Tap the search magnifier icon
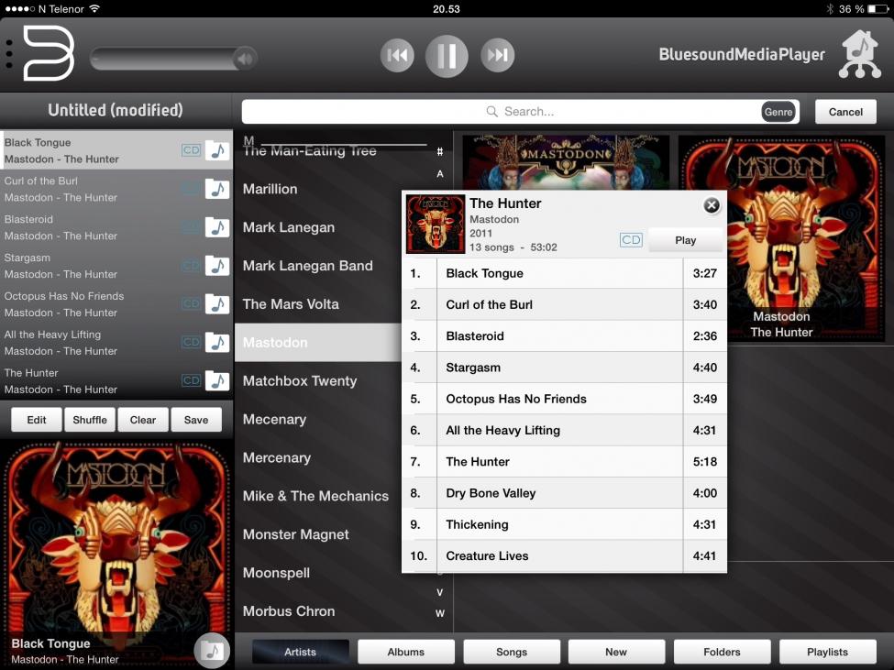 coord(491,111)
